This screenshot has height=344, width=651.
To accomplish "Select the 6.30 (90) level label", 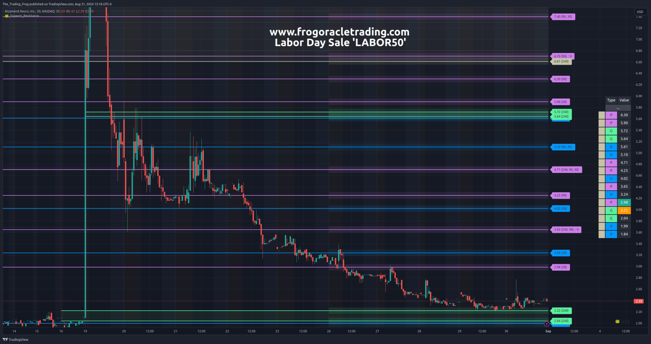I will click(561, 79).
